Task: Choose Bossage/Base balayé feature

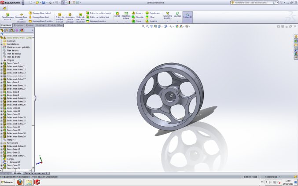Action: [40, 13]
